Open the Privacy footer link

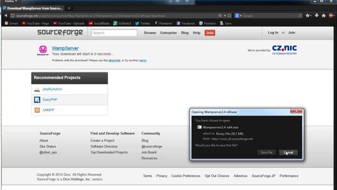162,176
